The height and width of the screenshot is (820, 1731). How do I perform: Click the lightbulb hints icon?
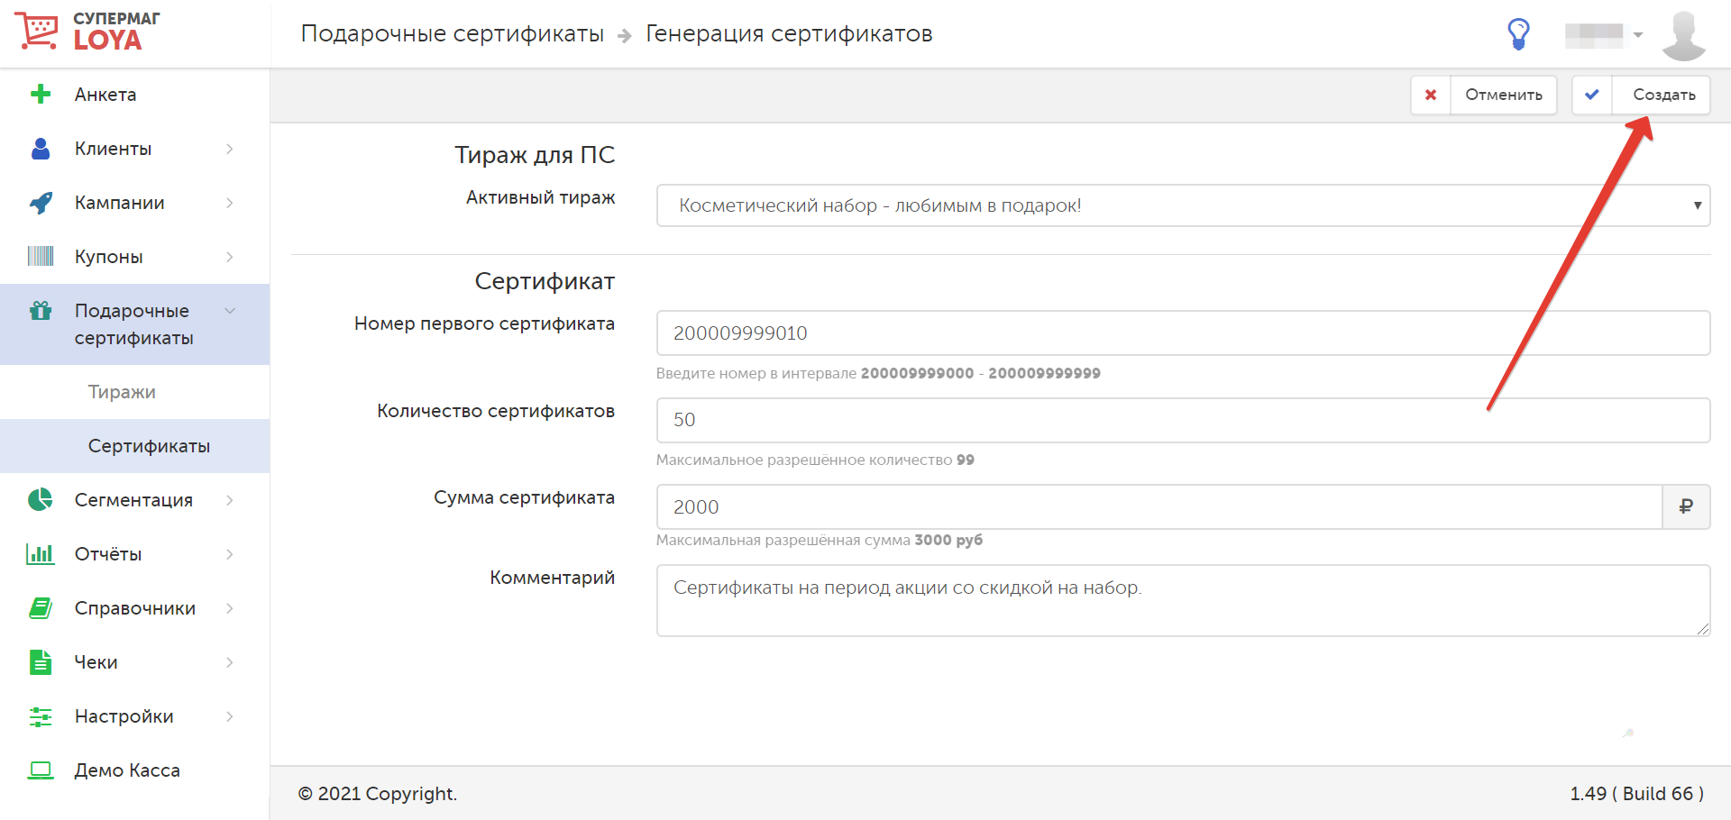pyautogui.click(x=1518, y=34)
